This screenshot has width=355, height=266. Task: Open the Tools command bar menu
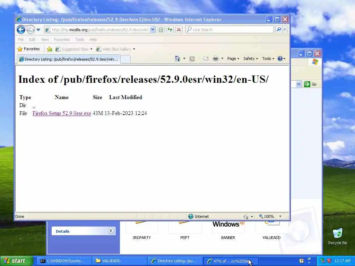point(268,59)
